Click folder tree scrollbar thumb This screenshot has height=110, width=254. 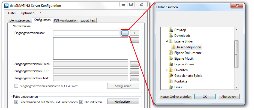point(237,54)
